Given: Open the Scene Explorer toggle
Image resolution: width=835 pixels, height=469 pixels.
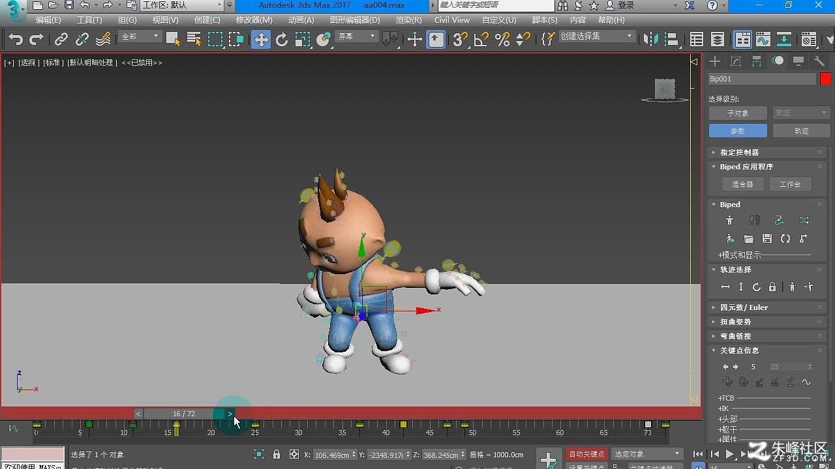Looking at the screenshot, I should [x=697, y=40].
